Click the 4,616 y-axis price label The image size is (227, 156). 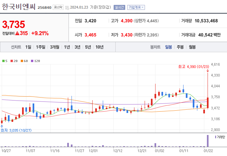pyautogui.click(x=215, y=64)
